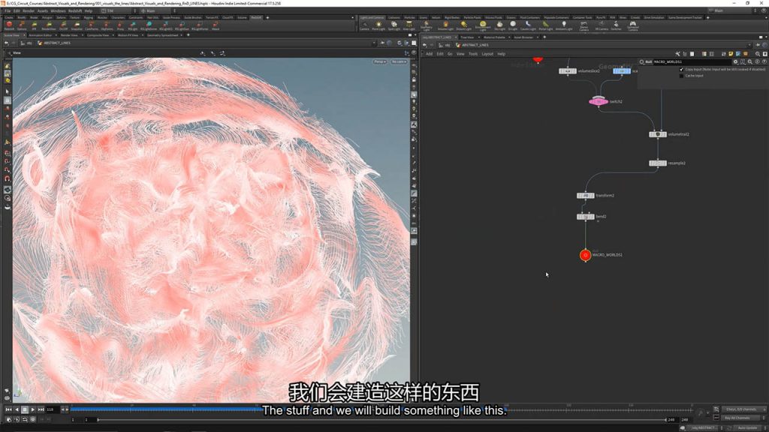Screen dimensions: 769x432
Task: Select the switch2 node
Action: pos(599,101)
